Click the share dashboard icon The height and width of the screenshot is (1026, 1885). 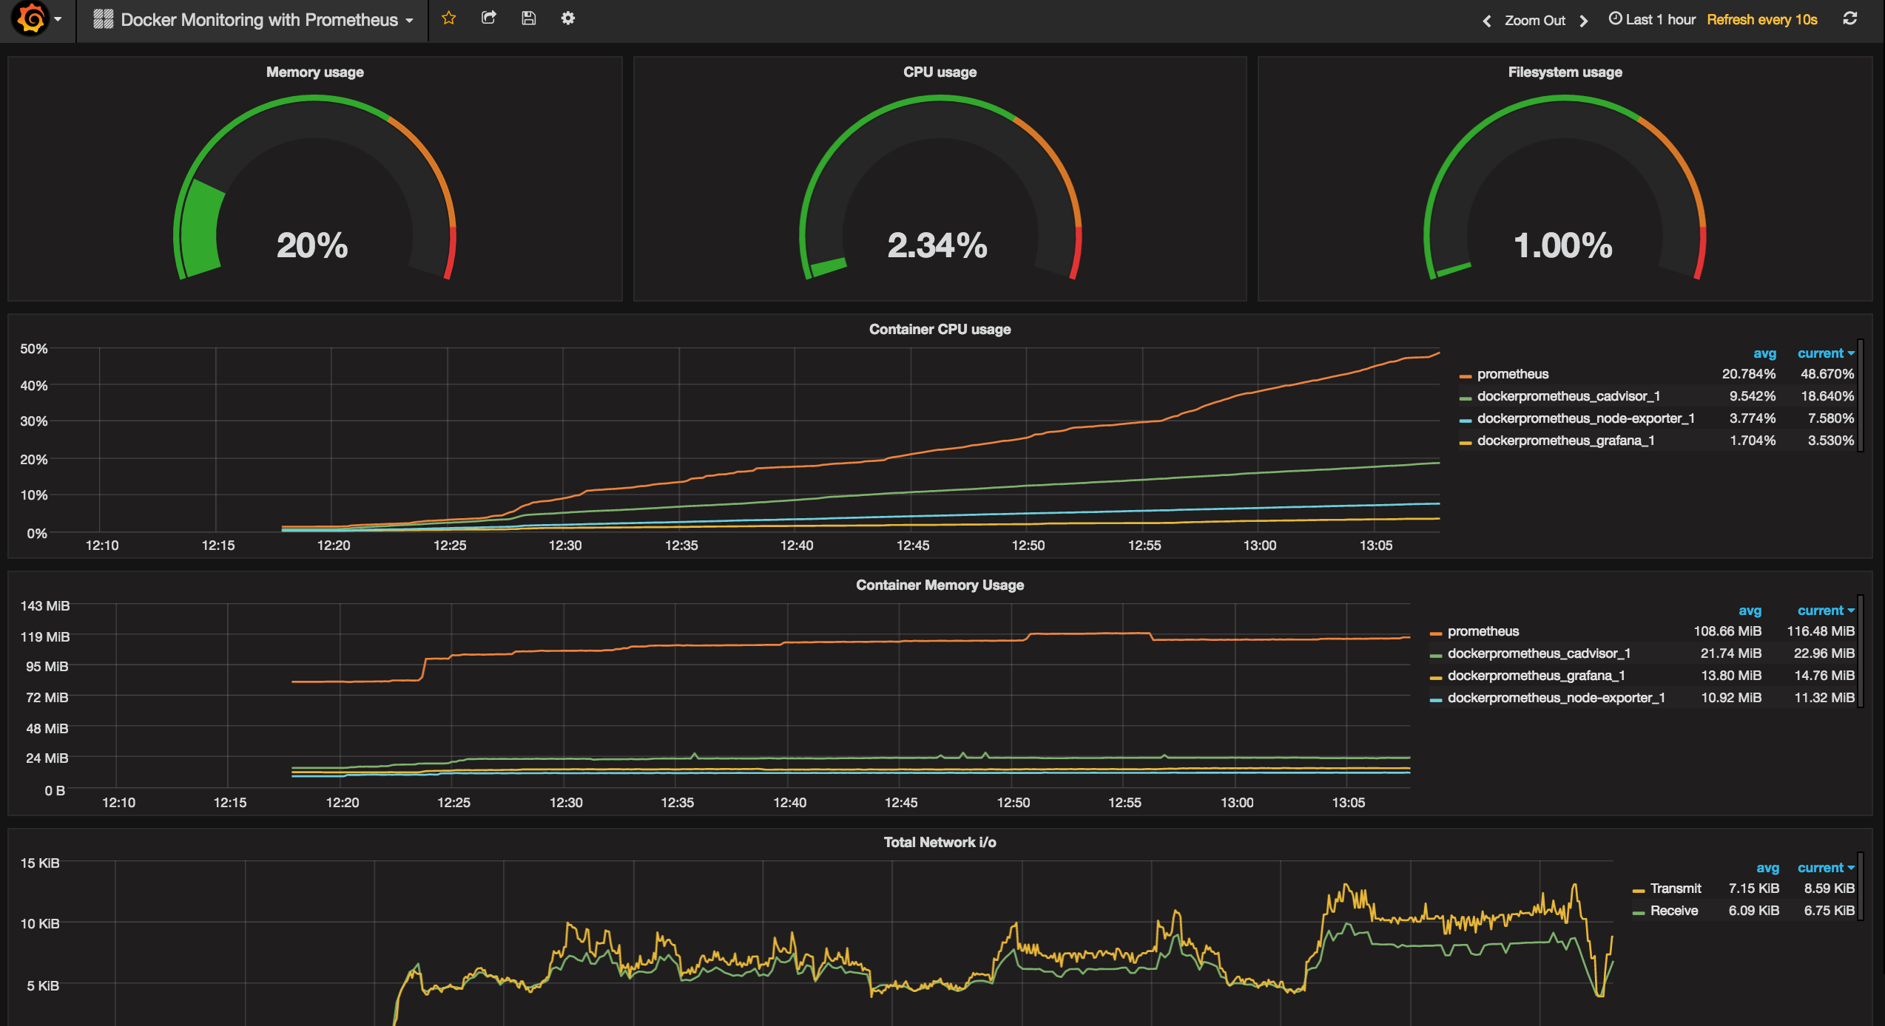point(487,18)
